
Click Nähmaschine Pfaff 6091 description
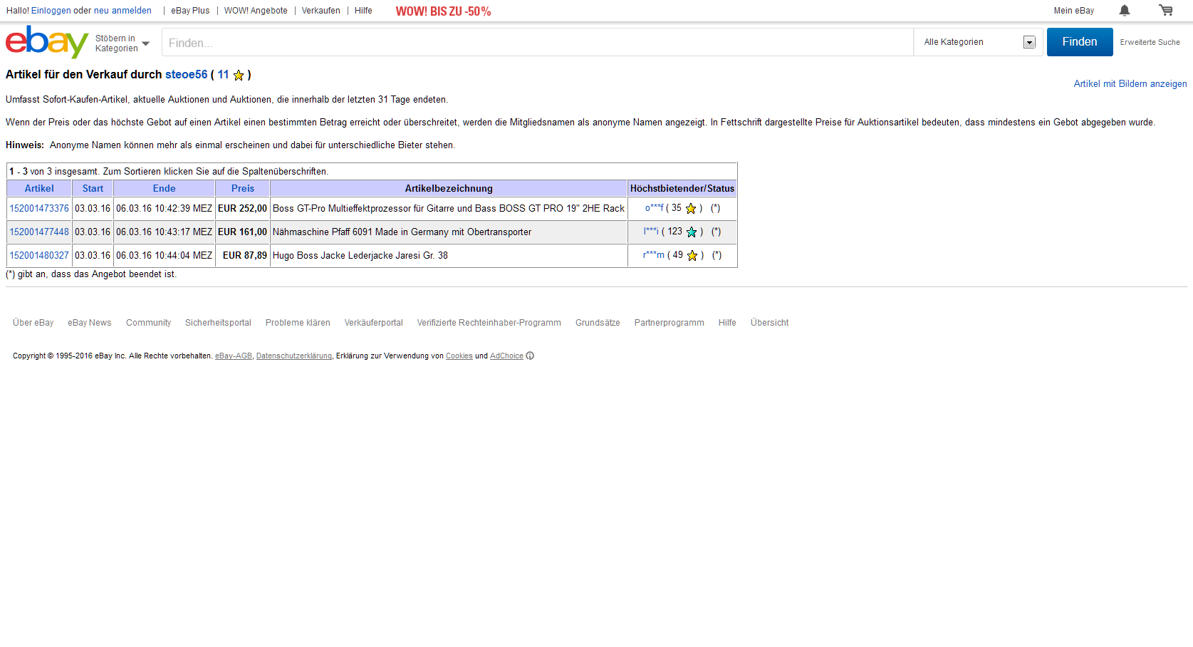point(402,232)
